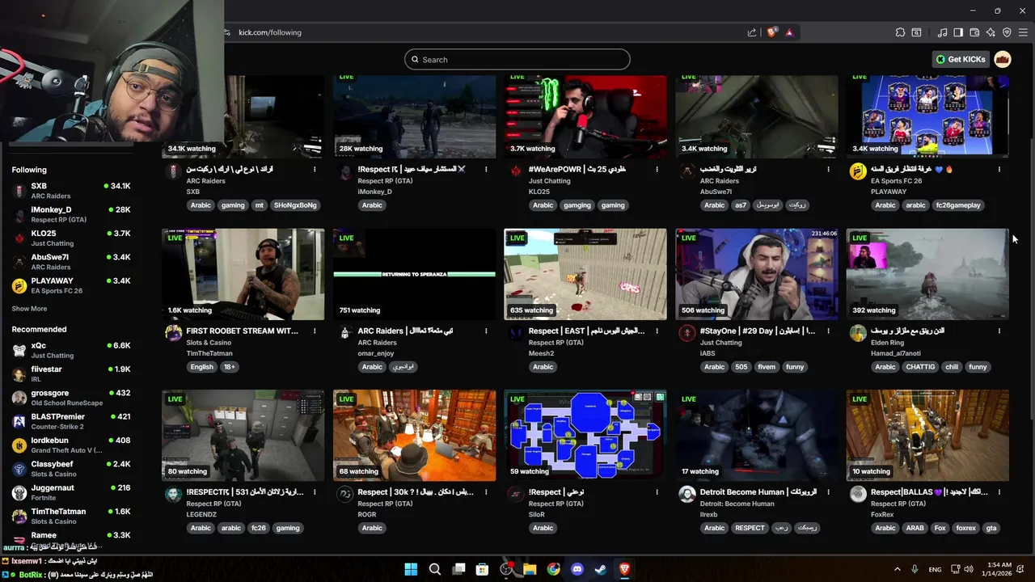This screenshot has height=582, width=1035.
Task: Click the KLO25 avatar under #WeArePOWR stream
Action: tap(516, 171)
